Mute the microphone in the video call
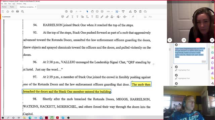 click(170, 40)
